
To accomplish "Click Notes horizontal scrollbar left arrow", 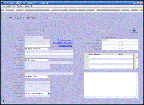I will click(x=85, y=97).
